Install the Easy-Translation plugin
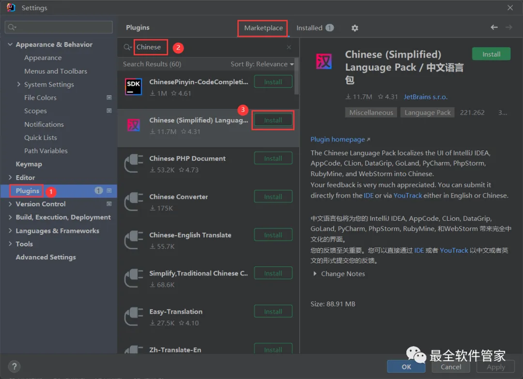Image resolution: width=523 pixels, height=379 pixels. pos(273,311)
